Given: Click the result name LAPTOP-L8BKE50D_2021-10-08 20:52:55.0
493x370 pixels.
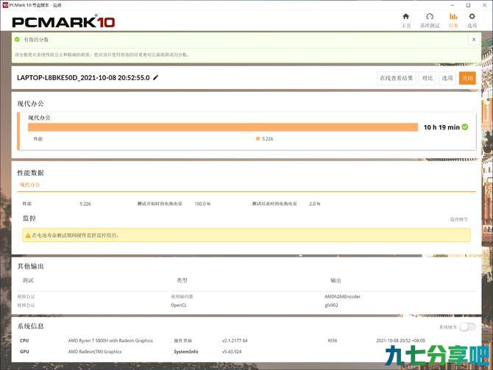Looking at the screenshot, I should coord(83,78).
